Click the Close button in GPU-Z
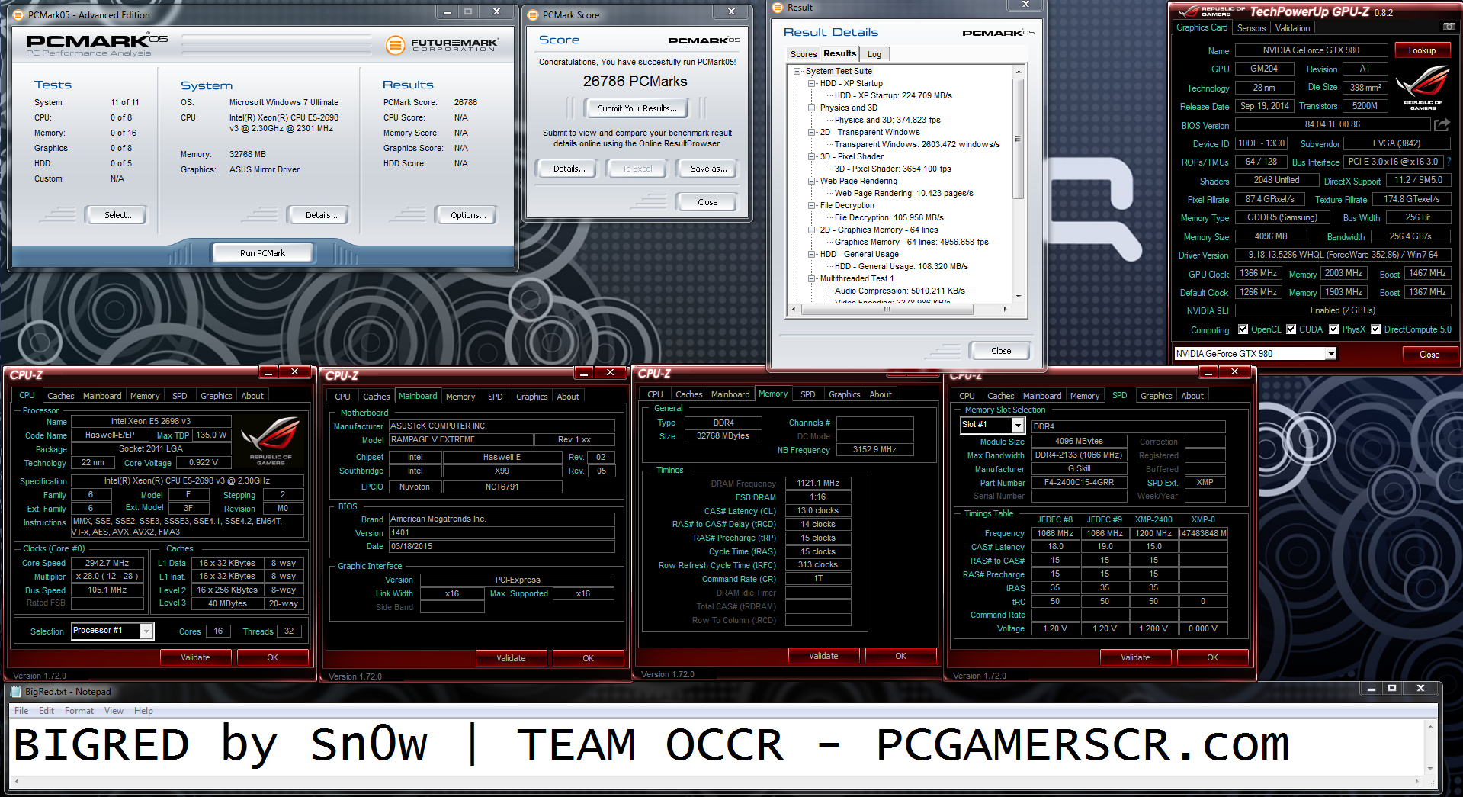Viewport: 1463px width, 797px height. (x=1429, y=354)
